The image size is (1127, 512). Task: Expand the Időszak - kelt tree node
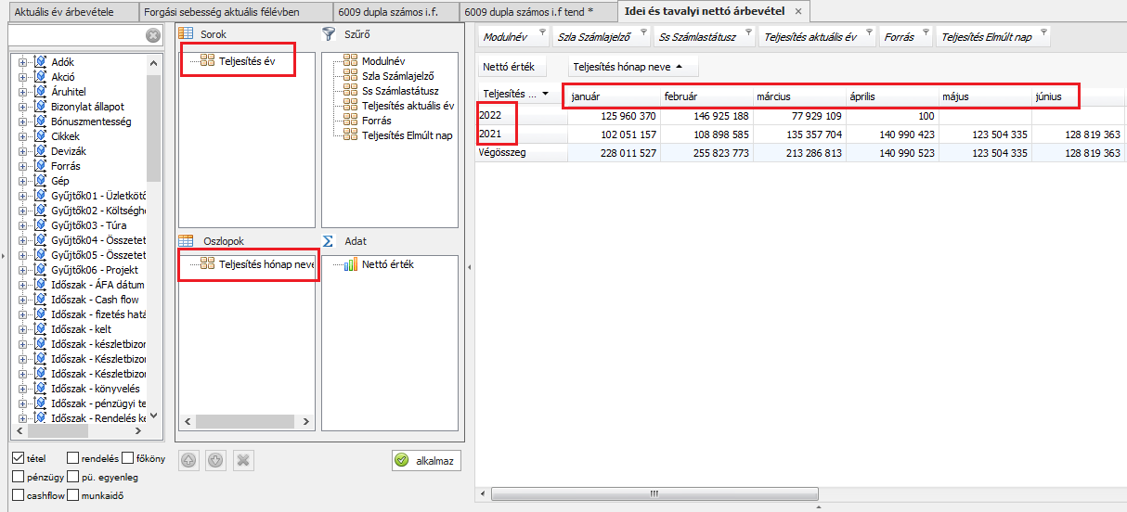[22, 329]
